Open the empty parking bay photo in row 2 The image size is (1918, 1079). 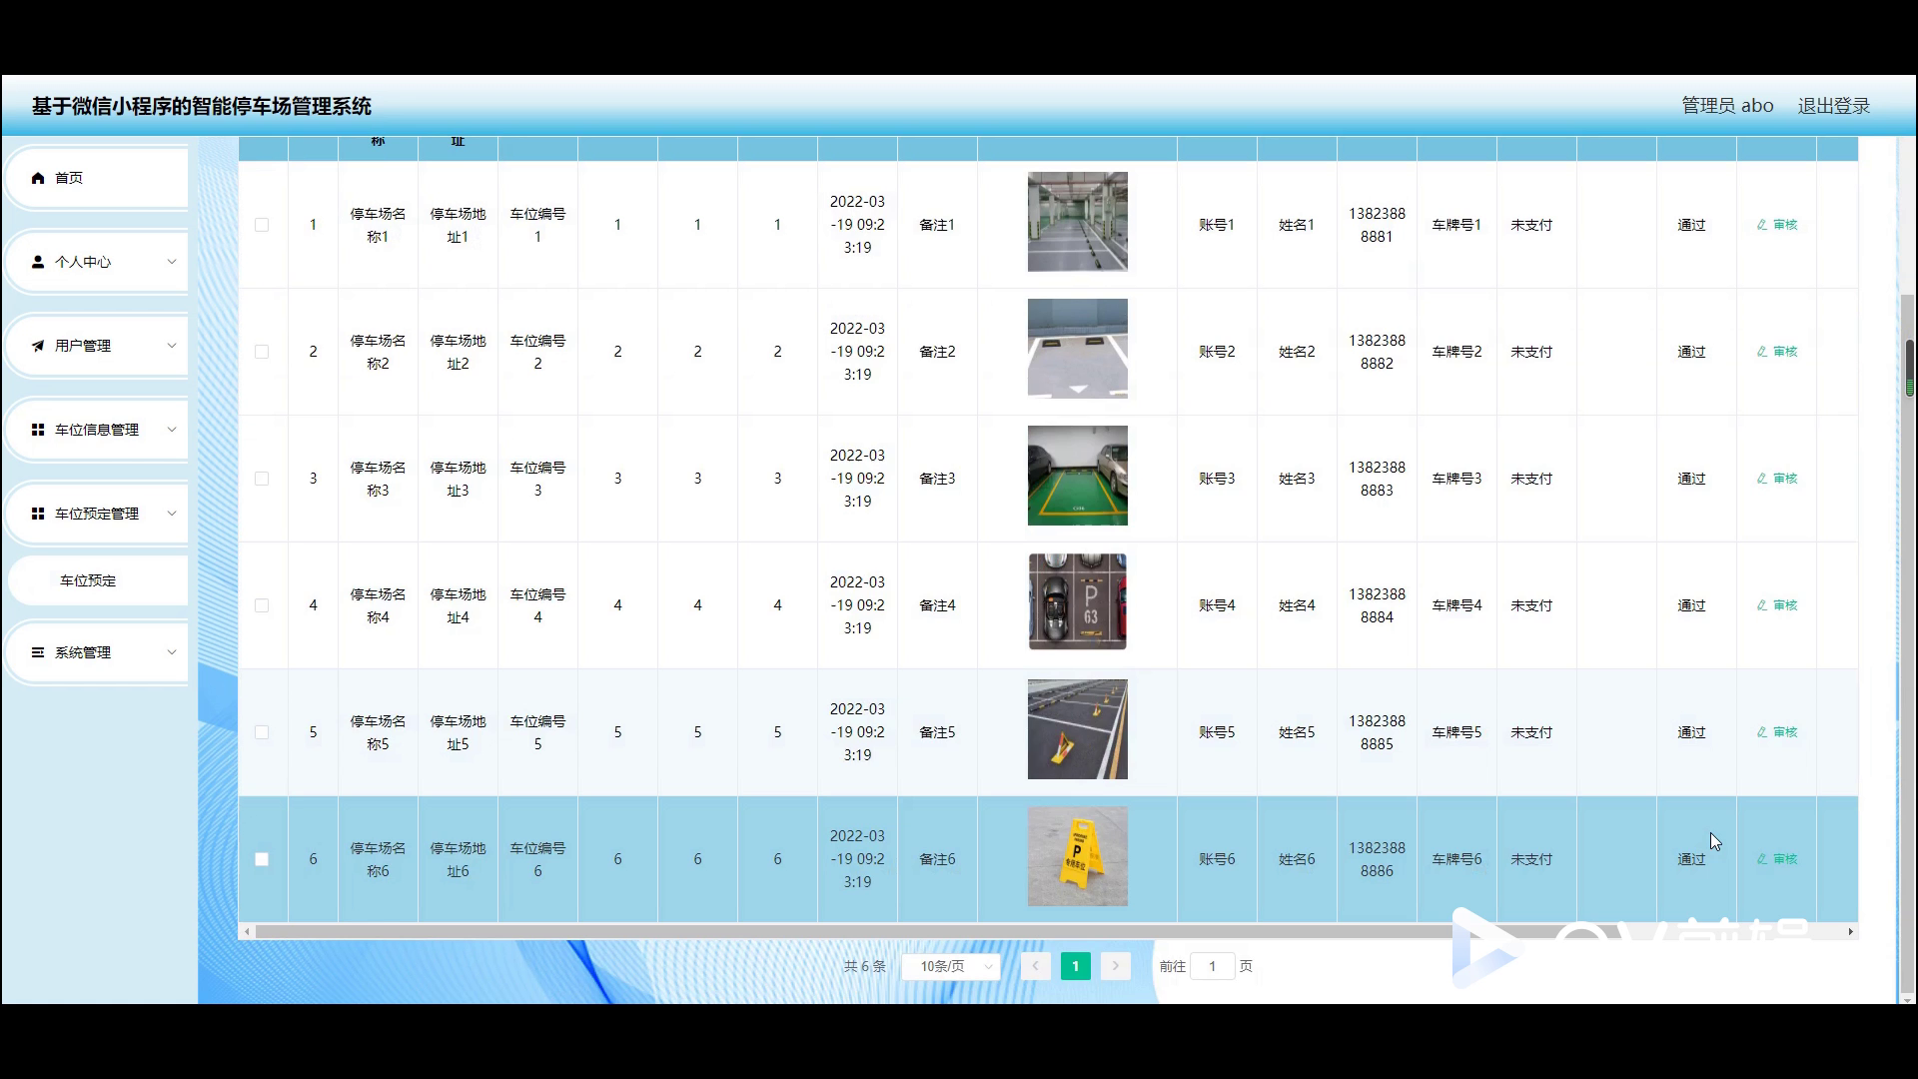pos(1077,349)
